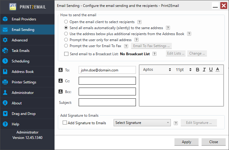The height and width of the screenshot is (150, 229).
Task: Check the Add Signature to Emails box
Action: click(65, 123)
